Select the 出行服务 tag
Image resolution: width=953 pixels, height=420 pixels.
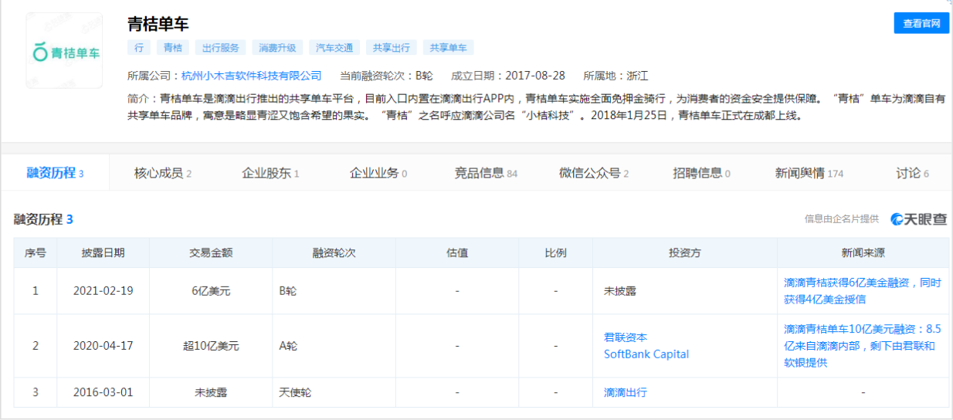point(221,47)
